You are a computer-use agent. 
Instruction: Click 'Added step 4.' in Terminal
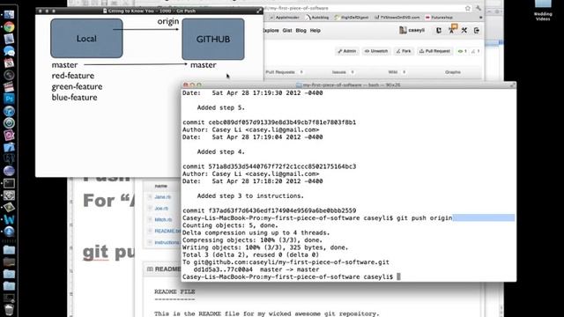point(220,152)
